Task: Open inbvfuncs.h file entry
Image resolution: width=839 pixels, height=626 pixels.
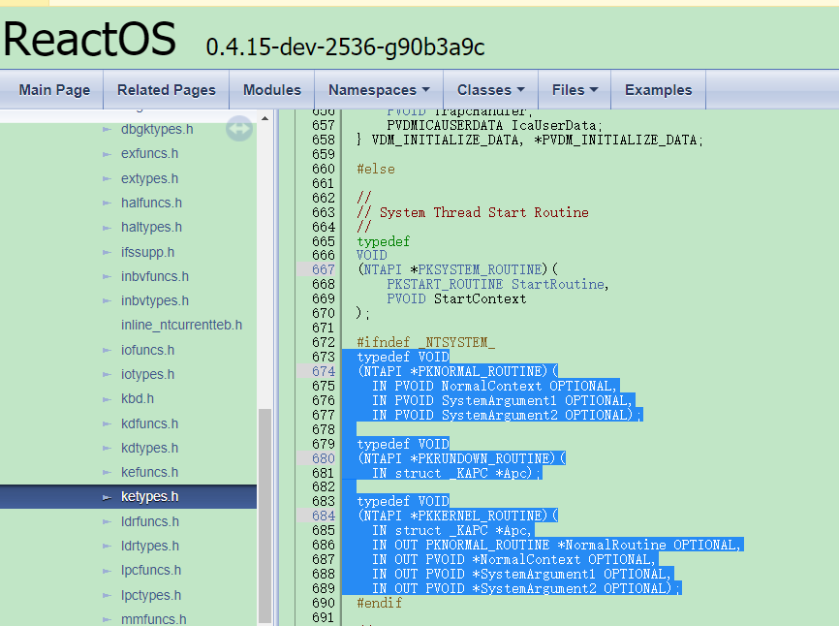Action: tap(155, 276)
